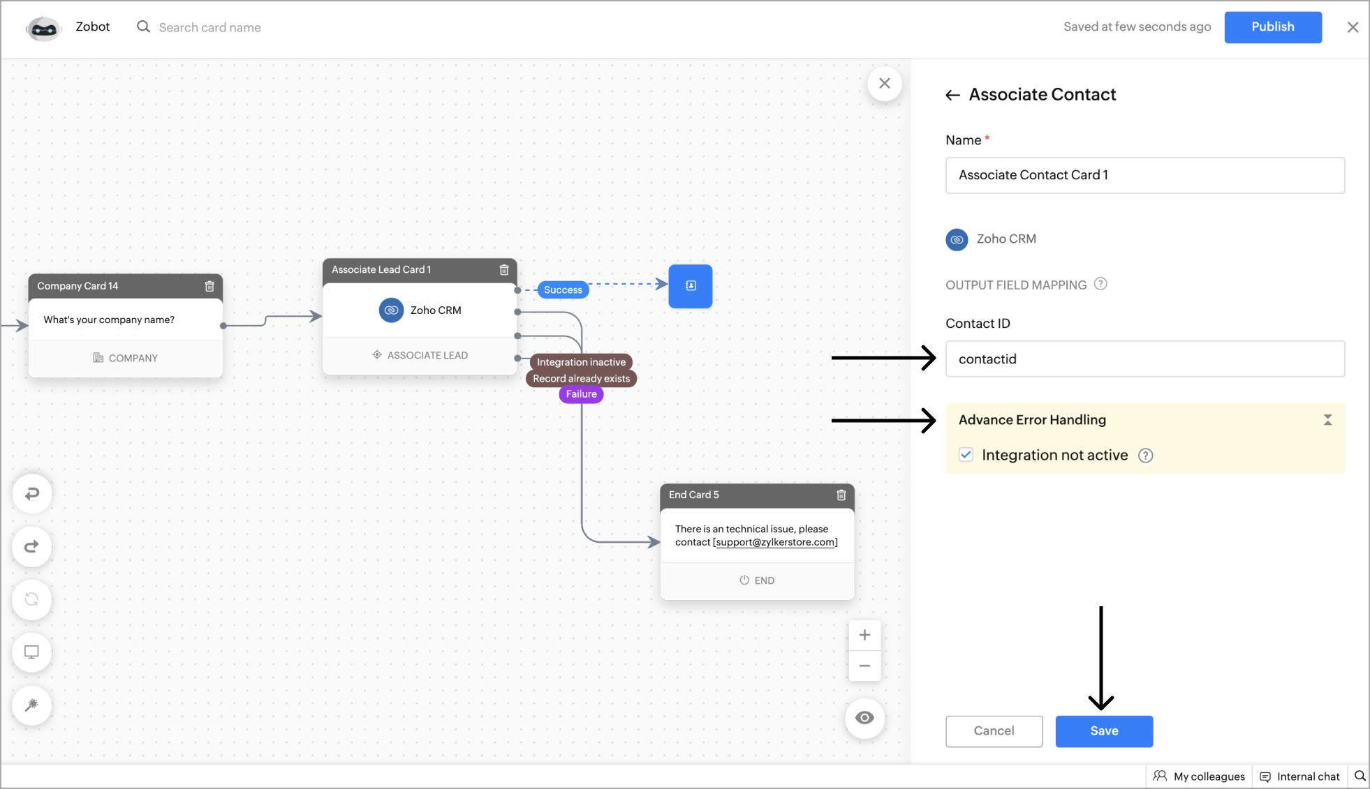Open the Output Field Mapping help icon
Viewport: 1370px width, 789px height.
tap(1101, 284)
